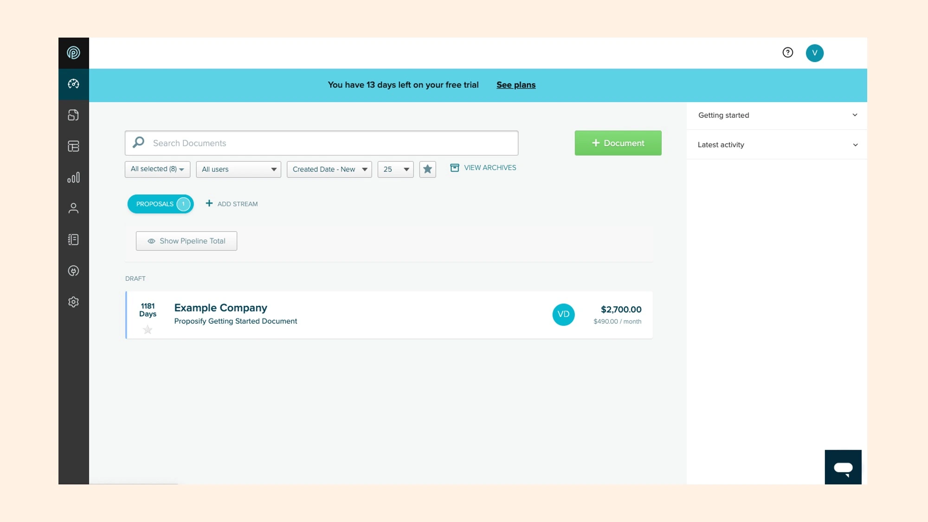Click the Search Documents input field

pos(321,143)
